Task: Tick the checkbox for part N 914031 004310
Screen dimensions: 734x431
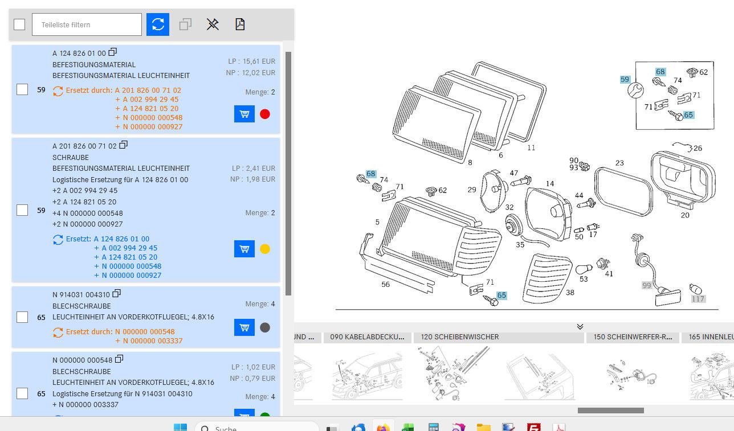Action: [22, 317]
